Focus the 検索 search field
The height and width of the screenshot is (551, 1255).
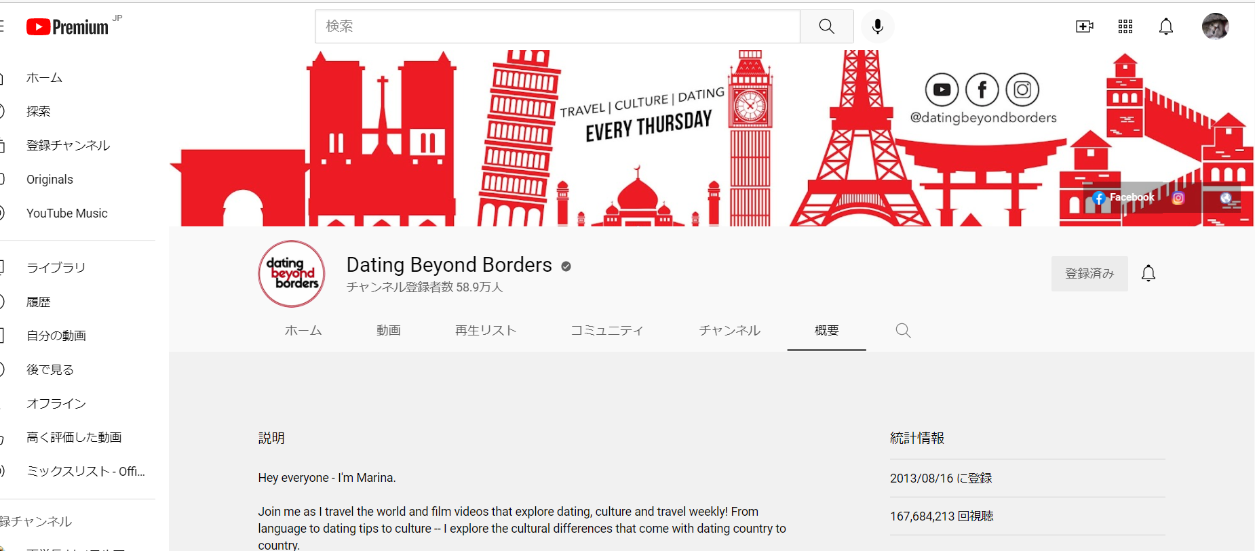pyautogui.click(x=557, y=26)
